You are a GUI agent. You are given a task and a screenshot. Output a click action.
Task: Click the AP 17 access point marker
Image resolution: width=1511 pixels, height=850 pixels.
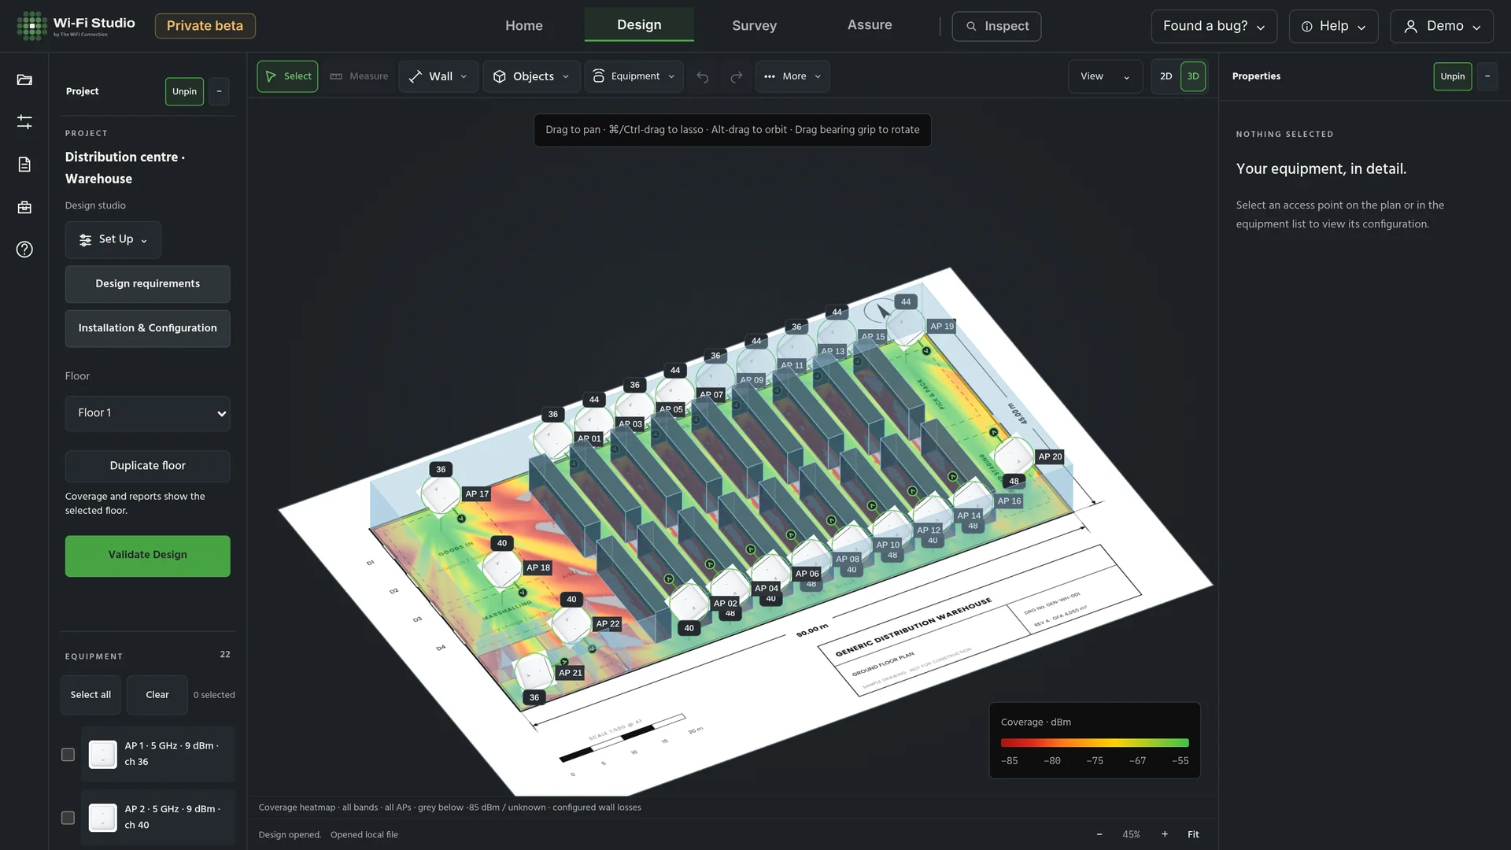pyautogui.click(x=440, y=495)
